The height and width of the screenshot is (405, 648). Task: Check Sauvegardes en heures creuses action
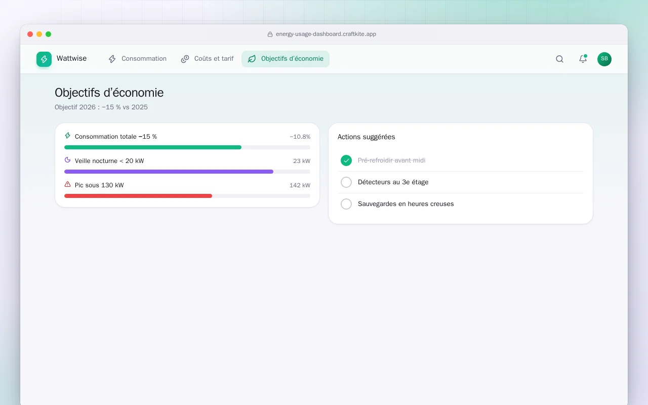click(346, 204)
